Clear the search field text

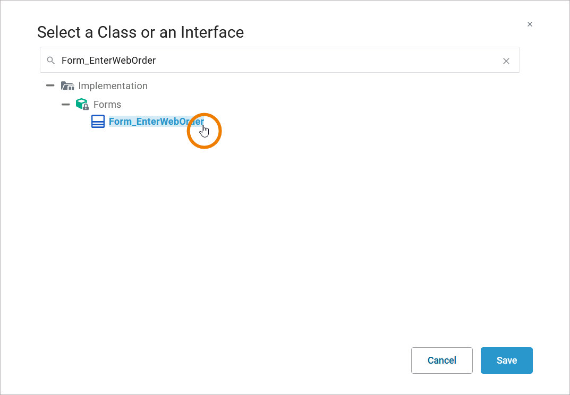[506, 61]
